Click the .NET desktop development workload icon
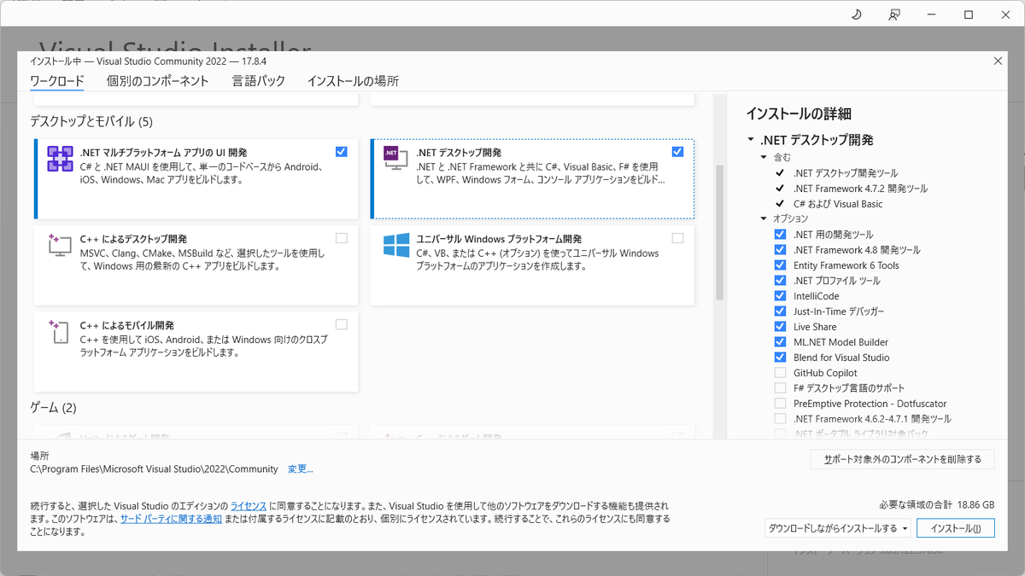Image resolution: width=1025 pixels, height=576 pixels. click(x=395, y=157)
